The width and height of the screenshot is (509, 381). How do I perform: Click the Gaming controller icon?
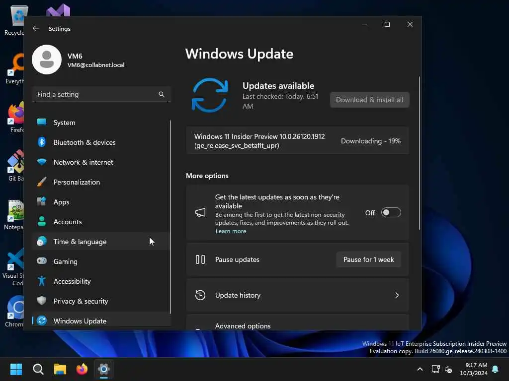point(42,261)
